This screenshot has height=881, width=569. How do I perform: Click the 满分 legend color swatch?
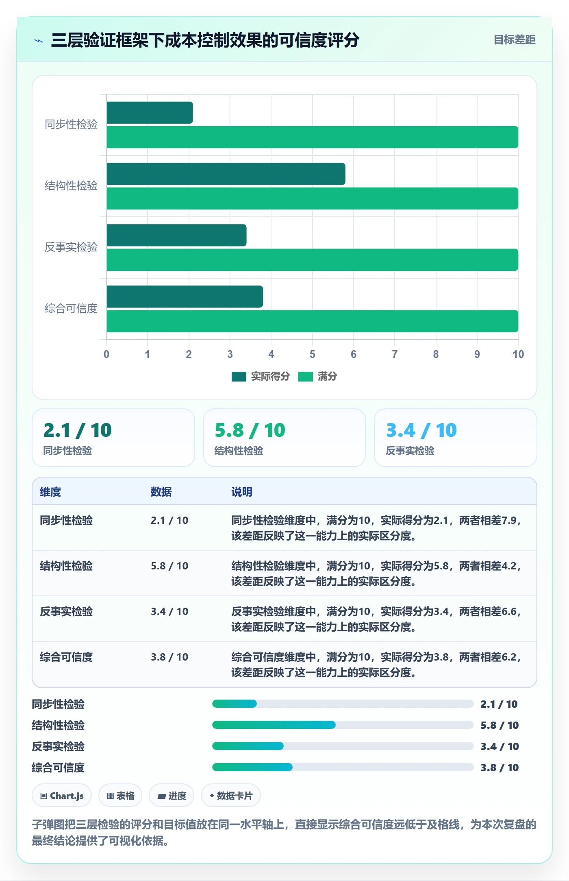(306, 377)
